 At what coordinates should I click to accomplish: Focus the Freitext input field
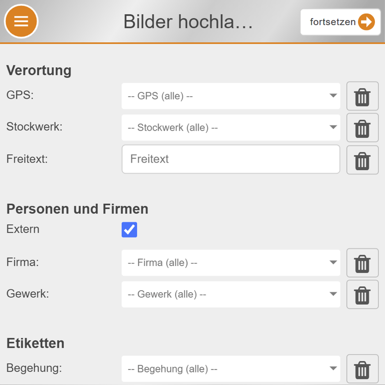(231, 160)
